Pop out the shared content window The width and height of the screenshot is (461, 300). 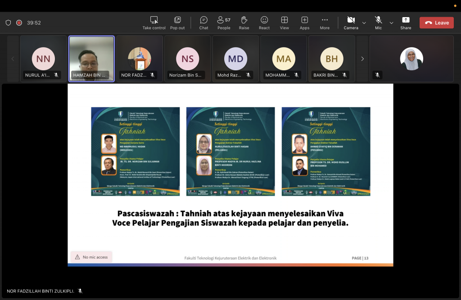(177, 23)
